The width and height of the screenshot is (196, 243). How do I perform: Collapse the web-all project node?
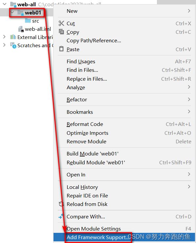pyautogui.click(x=5, y=4)
